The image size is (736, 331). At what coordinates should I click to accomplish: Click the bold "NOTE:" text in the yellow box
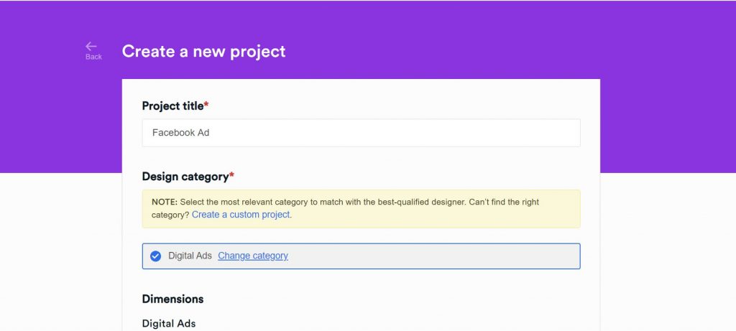(165, 202)
